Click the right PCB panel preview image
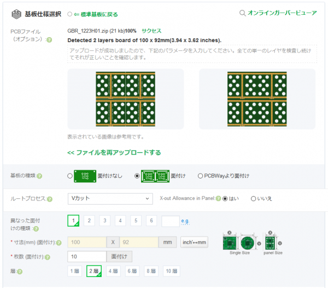Viewport: 328px width, 288px height. [257, 99]
